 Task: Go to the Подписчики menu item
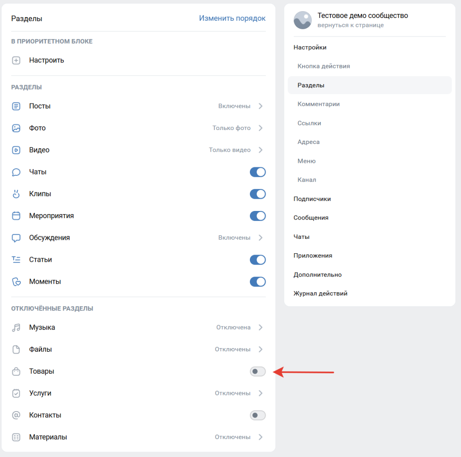[x=312, y=199]
